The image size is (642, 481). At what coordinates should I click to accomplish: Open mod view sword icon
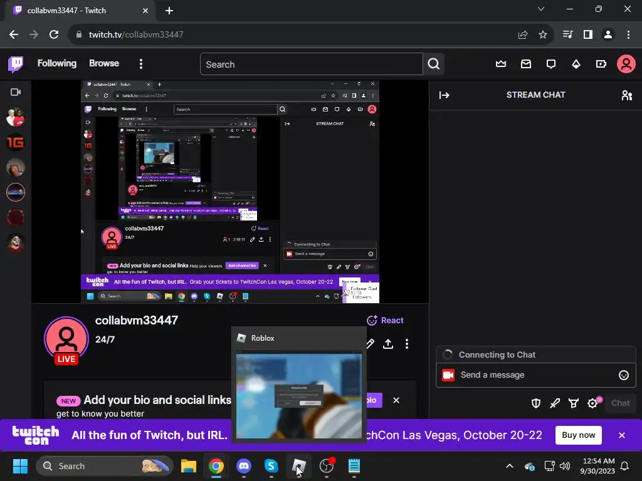554,403
